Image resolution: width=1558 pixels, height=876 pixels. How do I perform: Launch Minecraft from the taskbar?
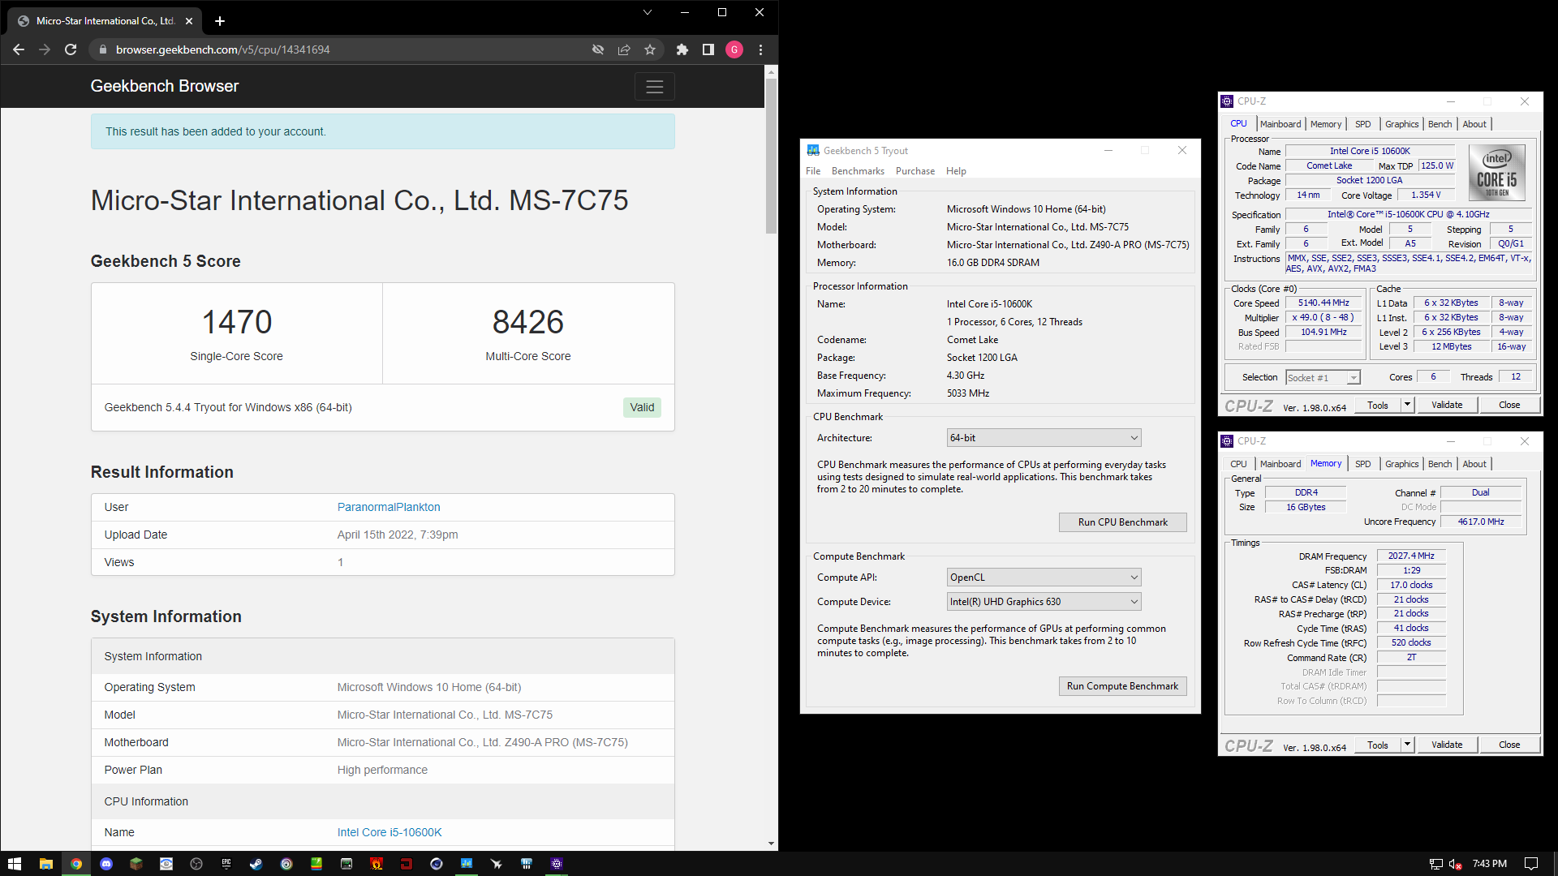click(x=136, y=864)
